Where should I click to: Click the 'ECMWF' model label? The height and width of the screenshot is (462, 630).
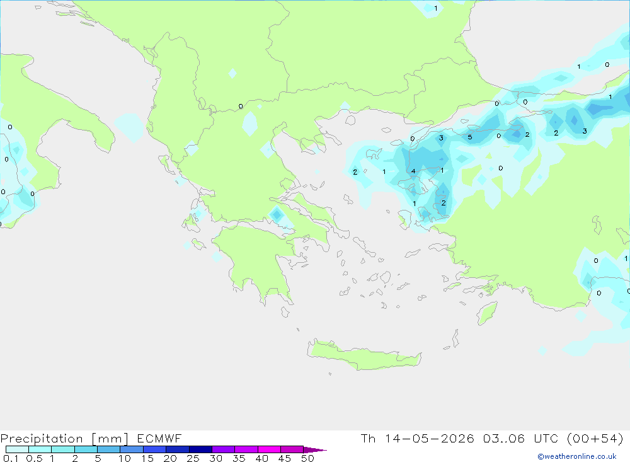click(159, 439)
